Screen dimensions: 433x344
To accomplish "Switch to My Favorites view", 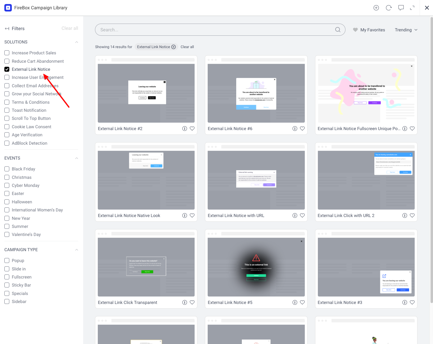I will pyautogui.click(x=369, y=29).
